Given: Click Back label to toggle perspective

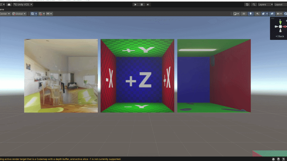Looking at the screenshot, I should tap(280, 36).
